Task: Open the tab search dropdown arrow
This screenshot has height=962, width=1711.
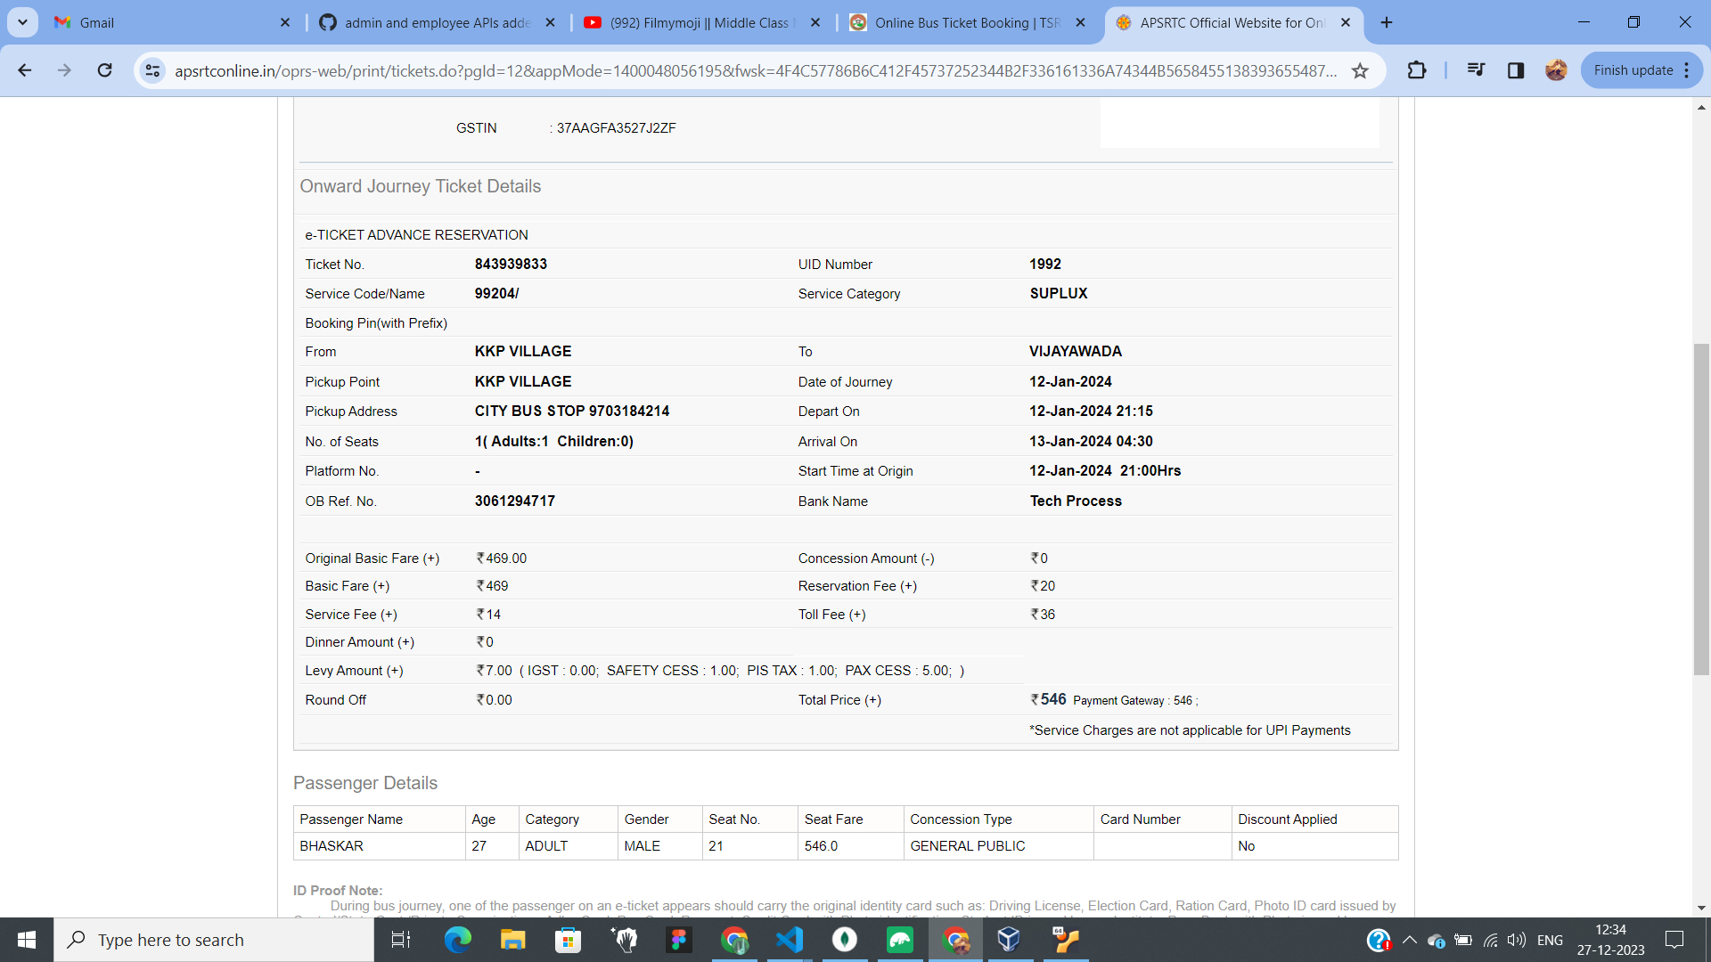Action: (22, 22)
